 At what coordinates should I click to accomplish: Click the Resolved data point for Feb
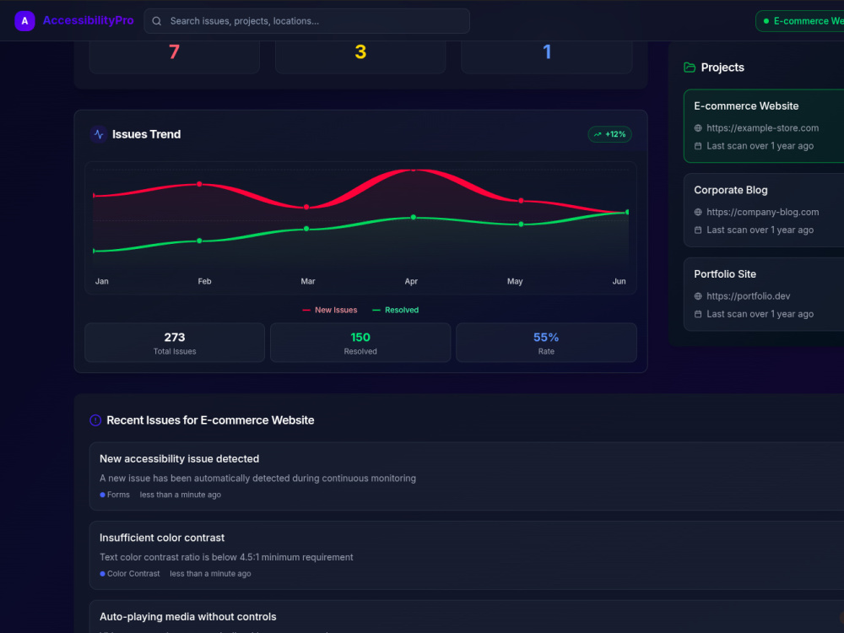200,241
